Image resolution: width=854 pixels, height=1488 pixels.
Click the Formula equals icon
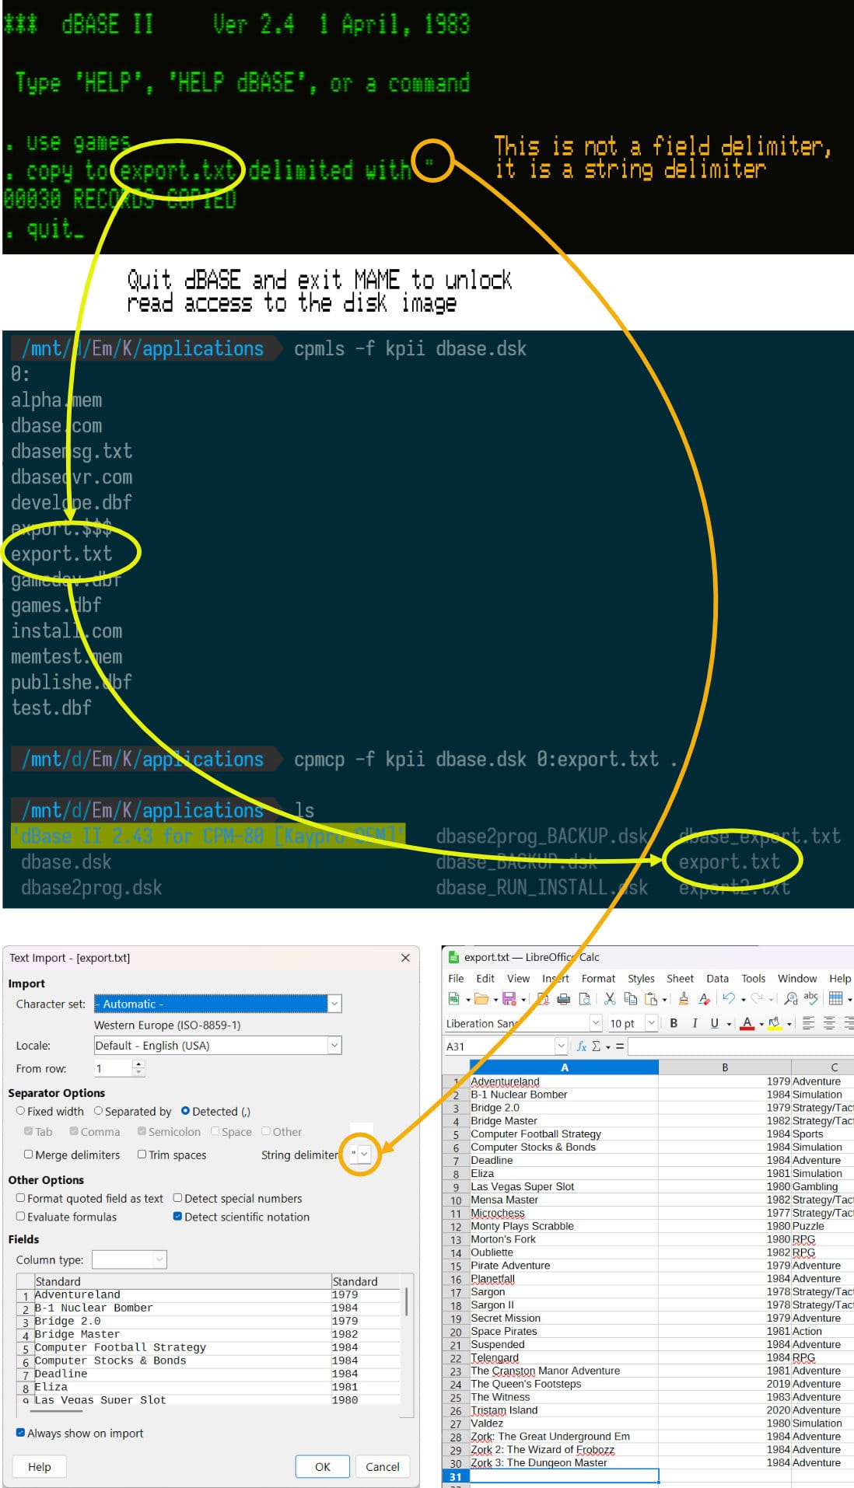click(x=620, y=1046)
